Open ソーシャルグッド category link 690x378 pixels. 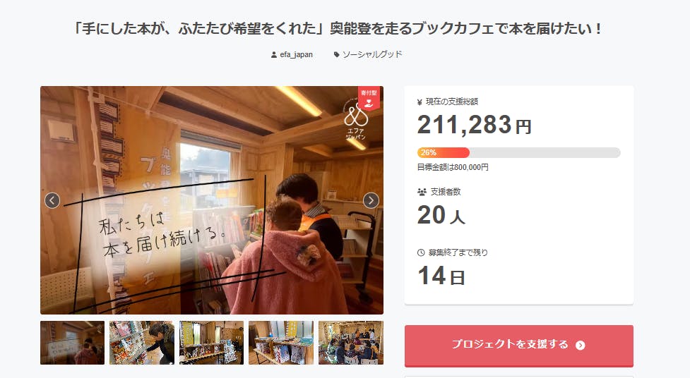click(x=372, y=54)
